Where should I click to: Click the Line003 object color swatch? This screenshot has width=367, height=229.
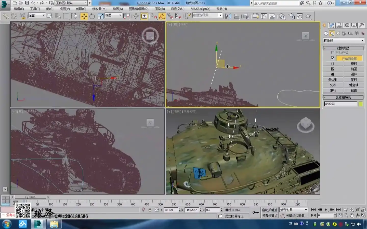coord(361,104)
